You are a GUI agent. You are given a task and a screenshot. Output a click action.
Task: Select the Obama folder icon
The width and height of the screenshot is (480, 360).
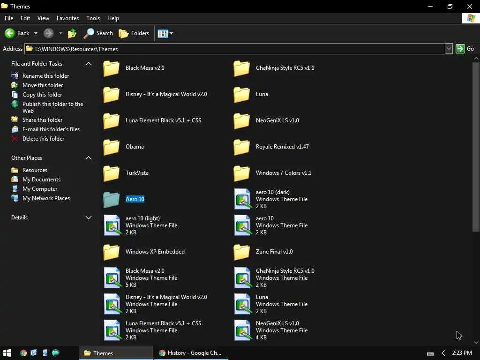click(111, 147)
